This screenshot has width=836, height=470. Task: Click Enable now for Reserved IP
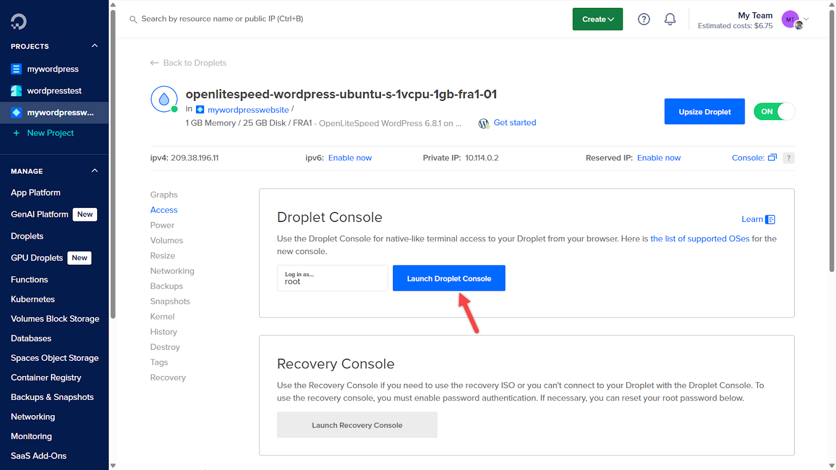pyautogui.click(x=659, y=158)
